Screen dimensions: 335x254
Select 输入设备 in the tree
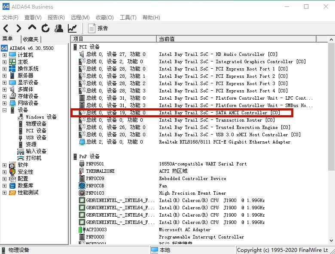[36, 151]
